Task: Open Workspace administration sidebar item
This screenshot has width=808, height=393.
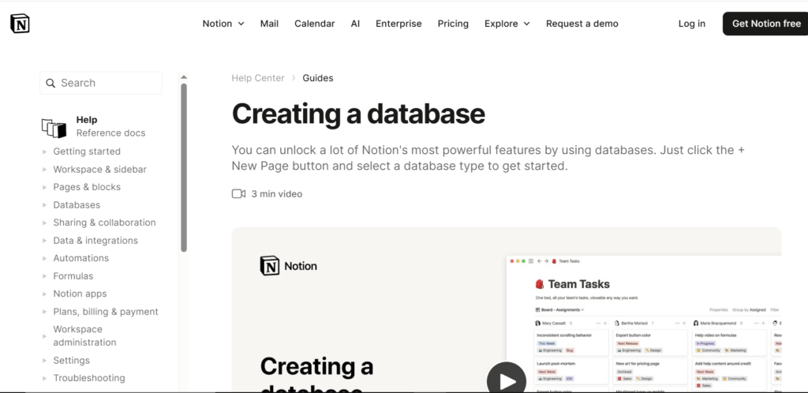Action: click(84, 336)
